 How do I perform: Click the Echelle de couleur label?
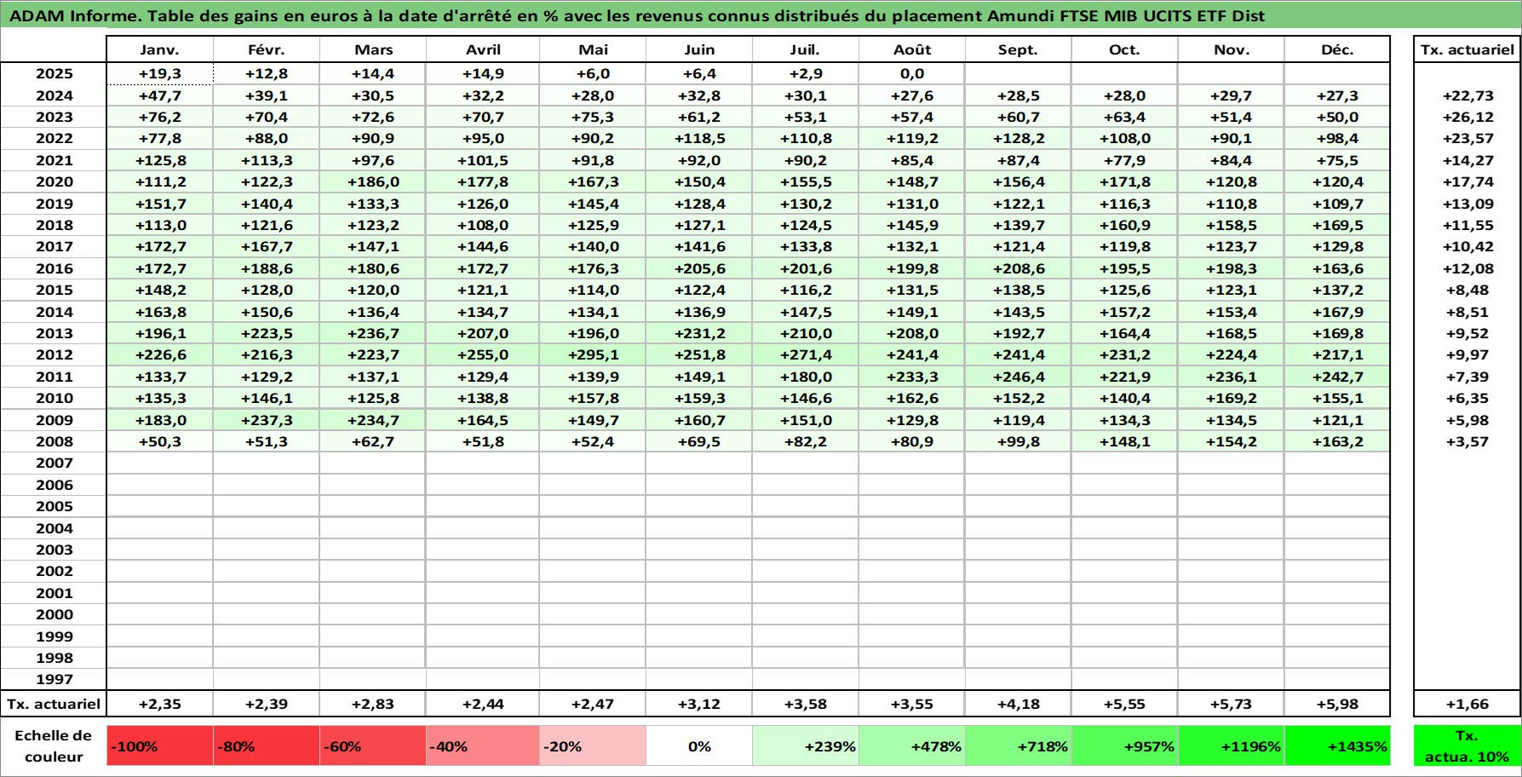tap(54, 746)
